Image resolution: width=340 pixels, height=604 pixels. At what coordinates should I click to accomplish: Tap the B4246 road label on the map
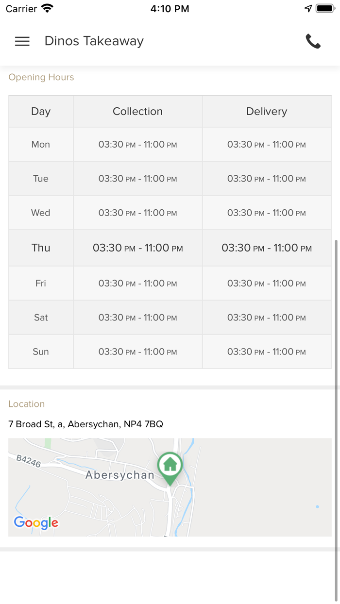pyautogui.click(x=29, y=461)
